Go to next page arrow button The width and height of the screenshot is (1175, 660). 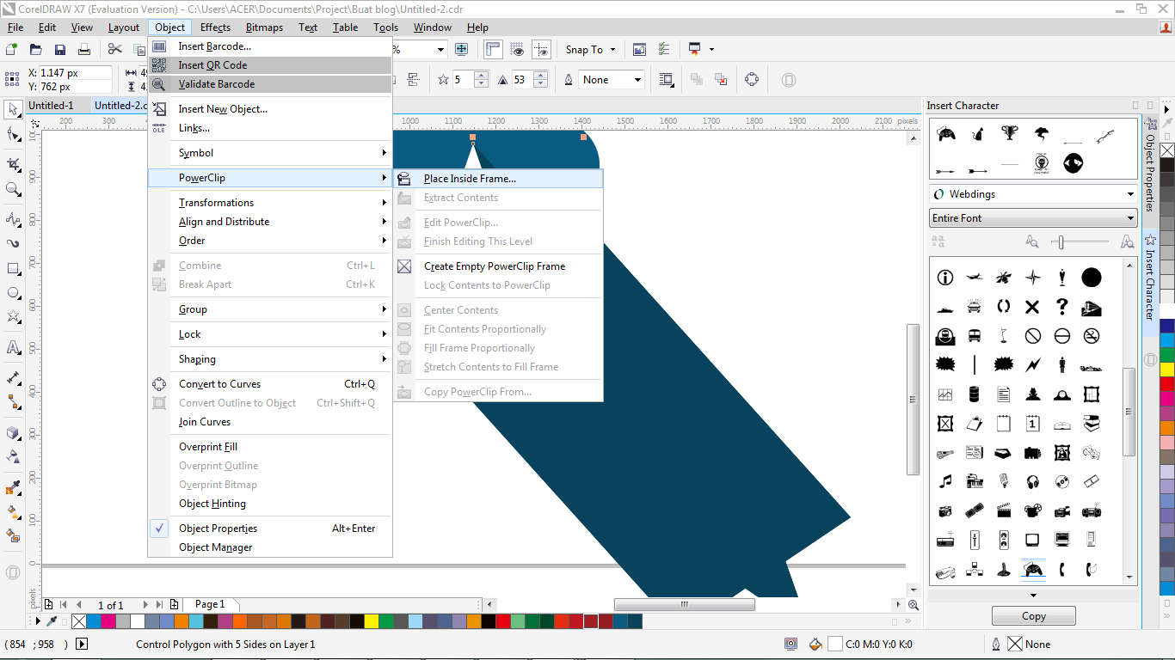pos(145,605)
